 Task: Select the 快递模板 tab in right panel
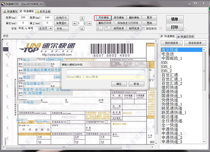click(x=168, y=36)
